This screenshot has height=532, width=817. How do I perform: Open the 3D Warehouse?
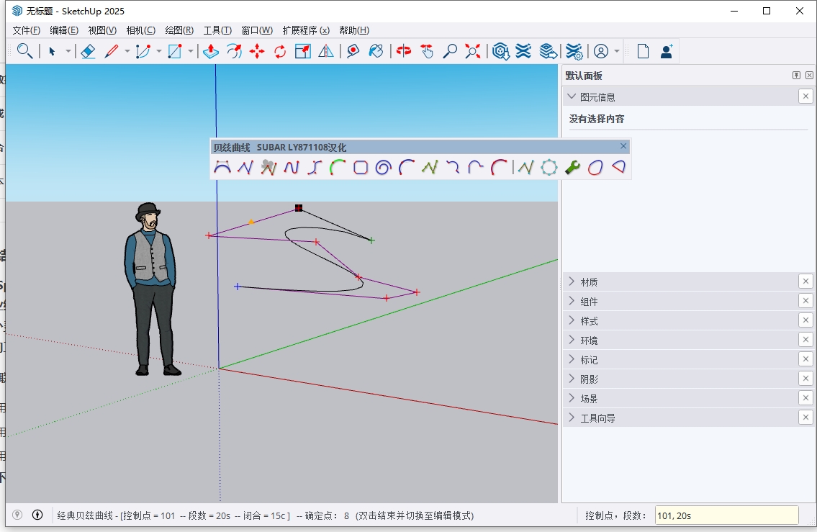(x=501, y=51)
